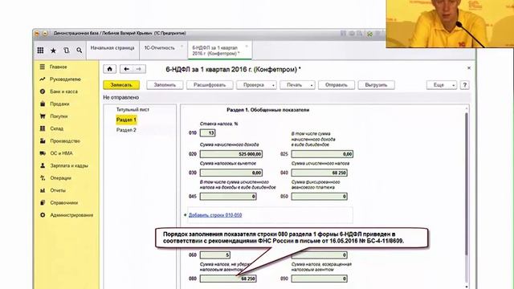Screen dimensions: 514x289
Task: Click Раздел 1. Обобщенные показатели heading
Action: tap(267, 110)
